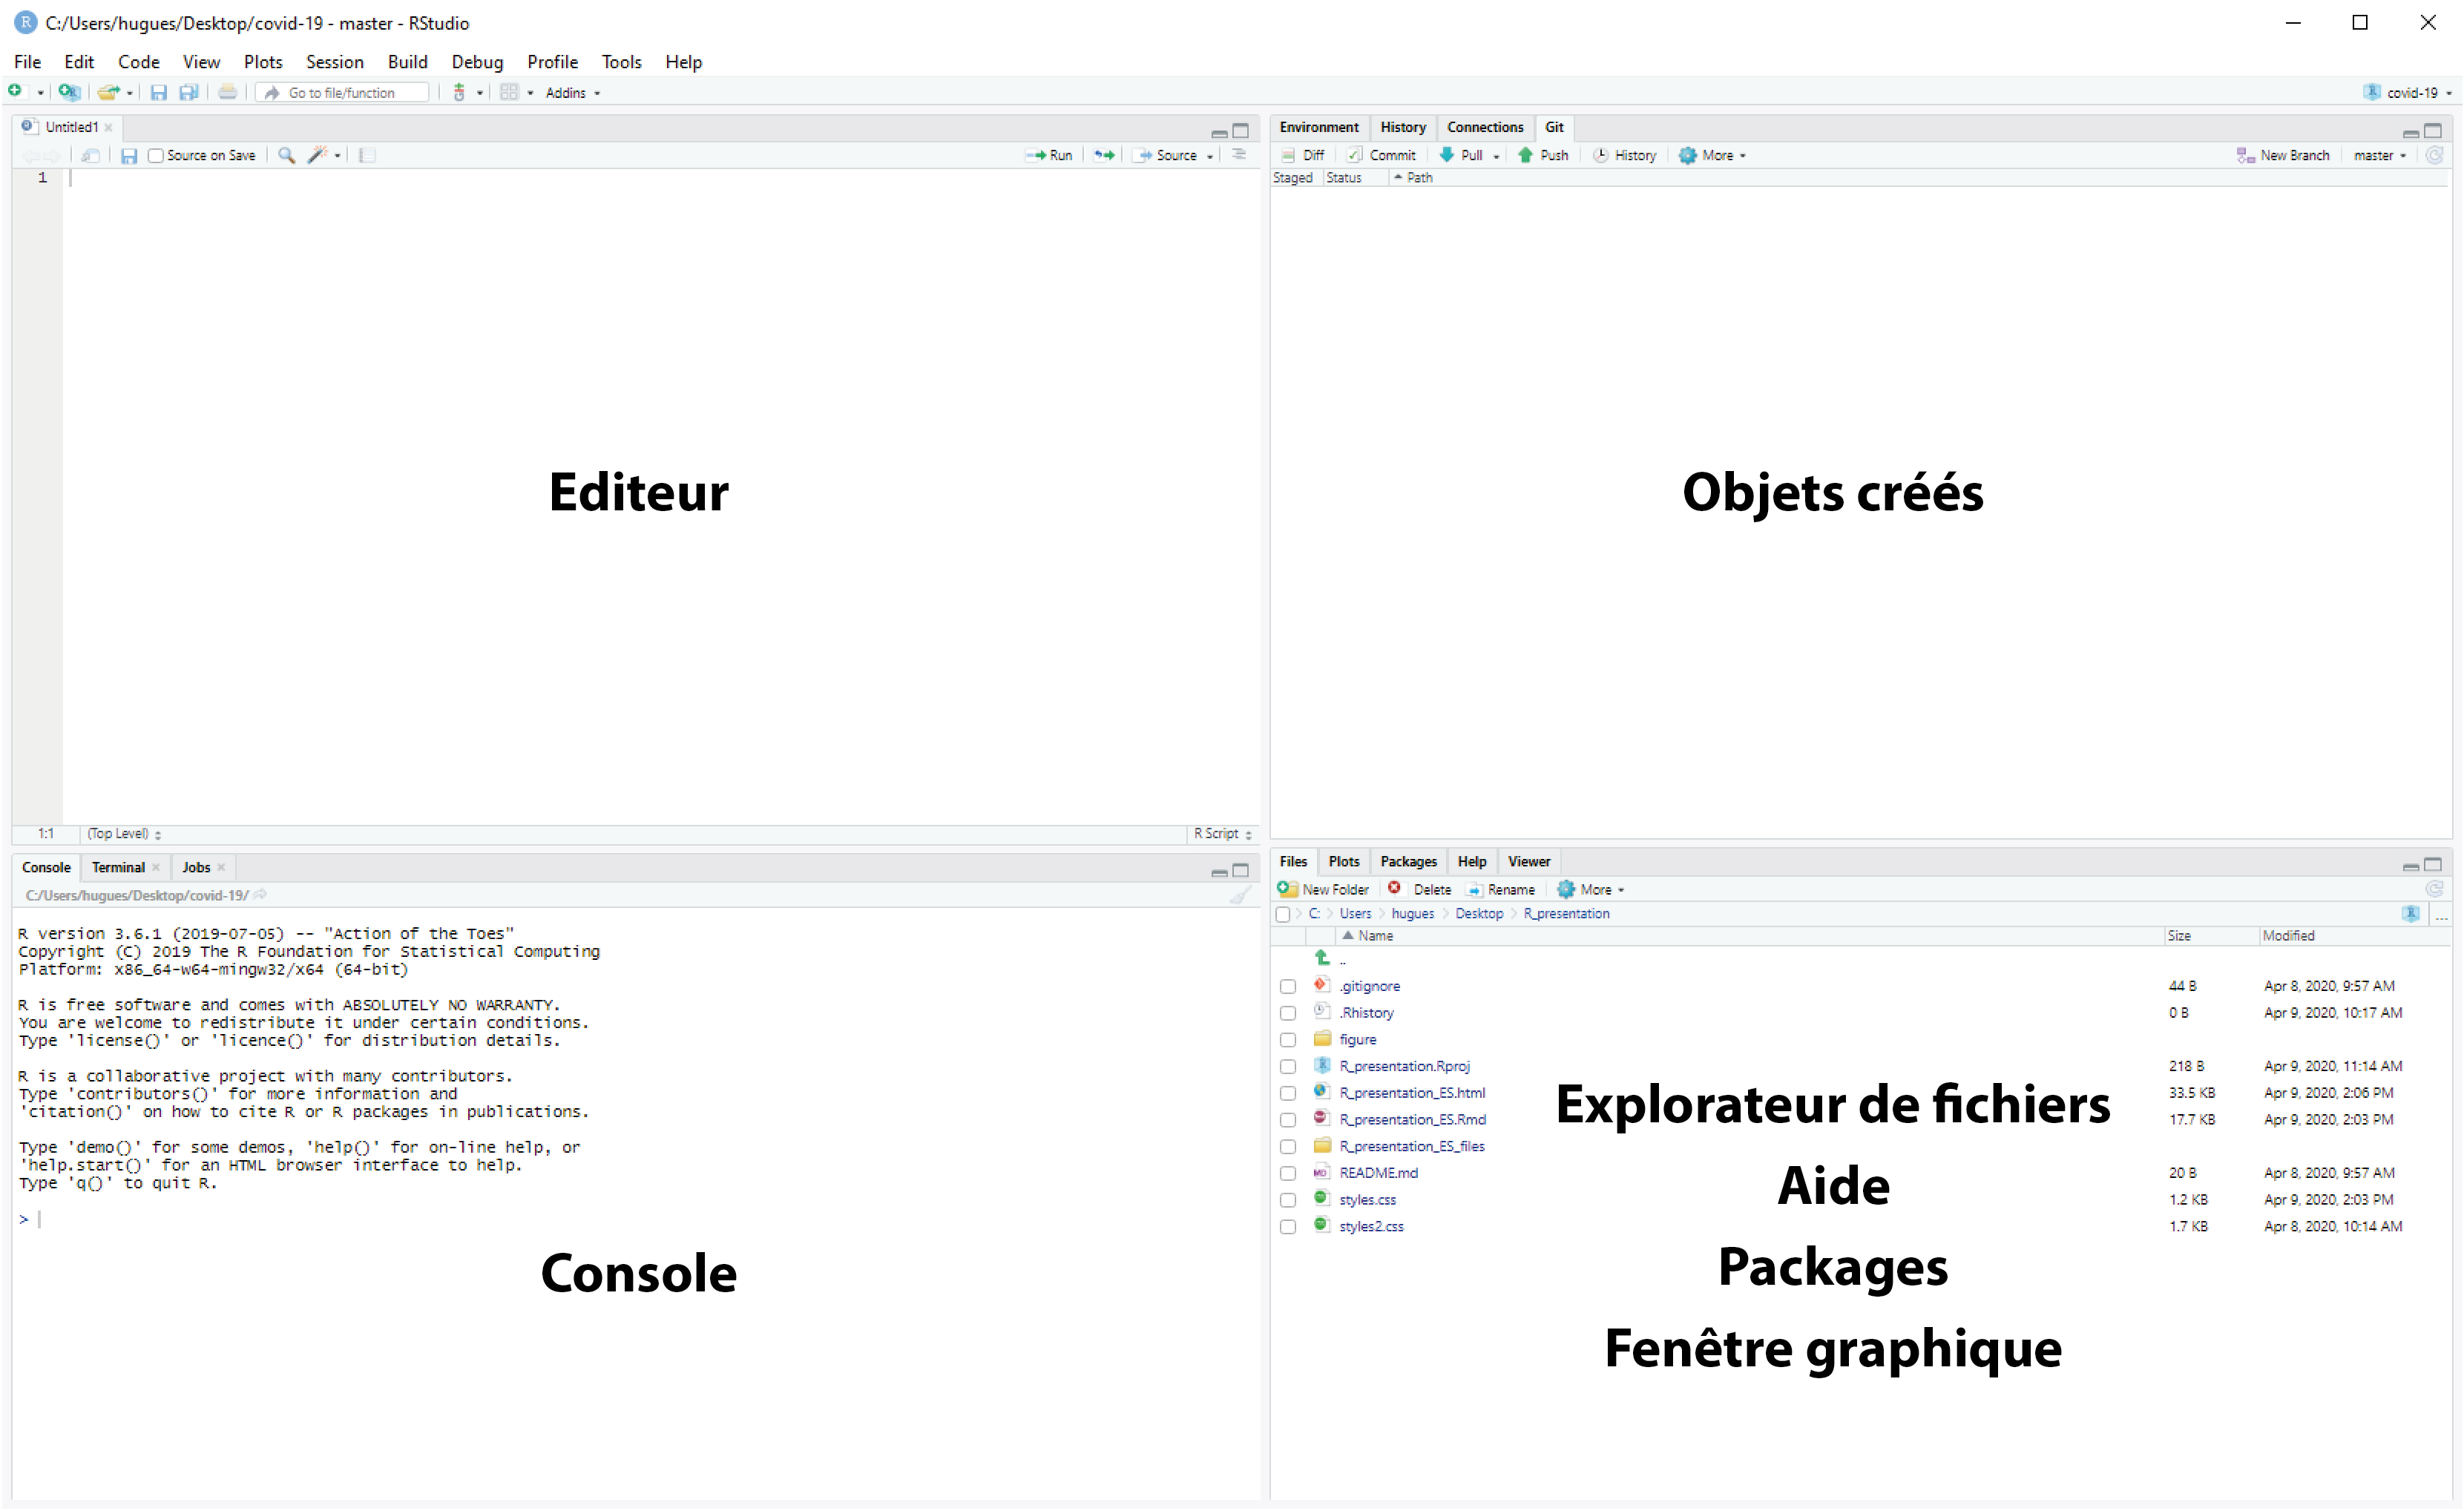Image resolution: width=2464 pixels, height=1511 pixels.
Task: Enable the Source on Save checkbox
Action: (x=156, y=155)
